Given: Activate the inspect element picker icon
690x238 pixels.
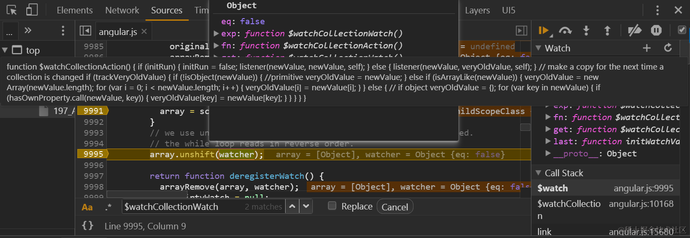Looking at the screenshot, I should [12, 10].
